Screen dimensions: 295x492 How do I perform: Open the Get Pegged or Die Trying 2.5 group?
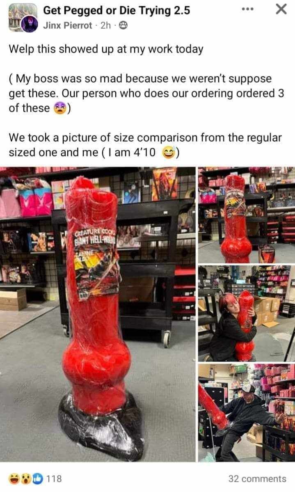(117, 10)
